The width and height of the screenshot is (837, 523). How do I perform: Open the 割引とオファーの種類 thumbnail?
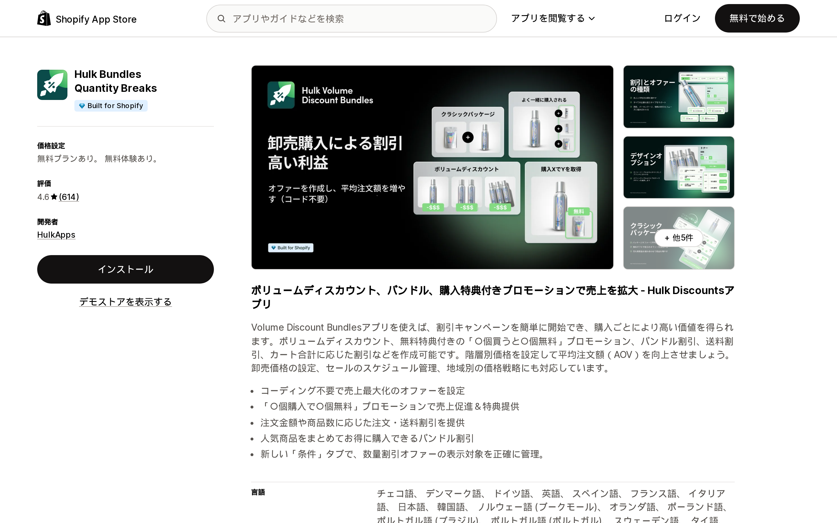[x=679, y=97]
